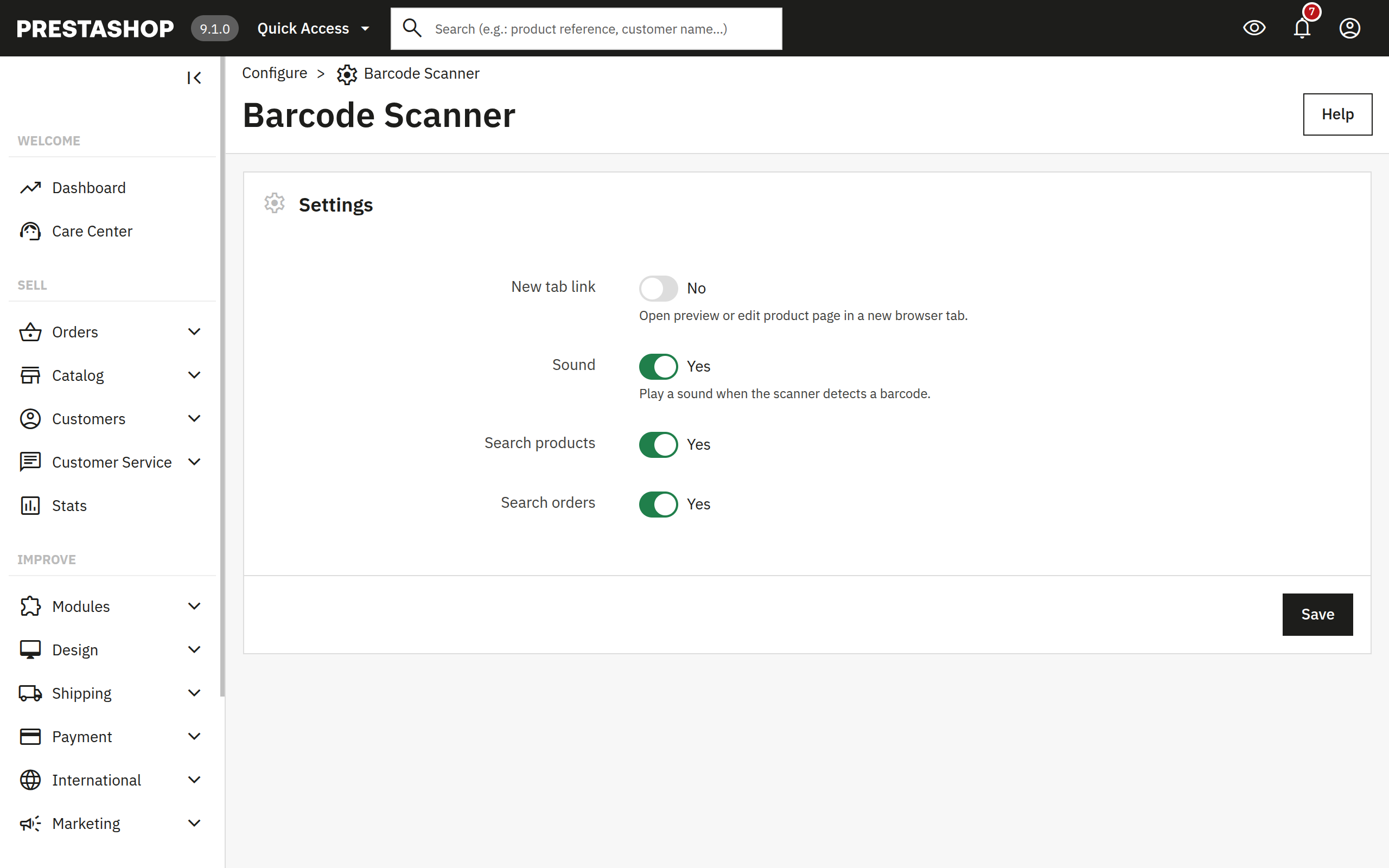Select the Marketing menu label
The image size is (1389, 868).
tap(86, 824)
